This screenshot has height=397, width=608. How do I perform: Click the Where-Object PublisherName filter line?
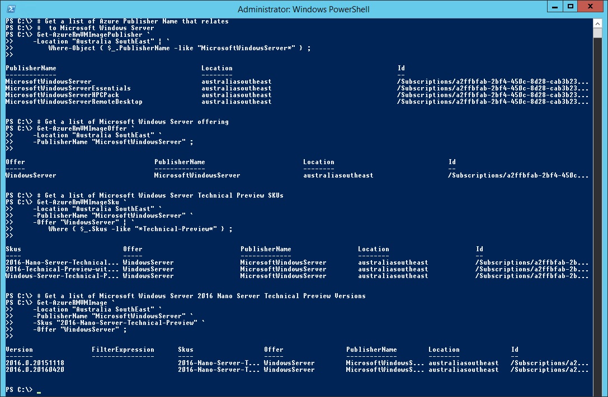point(179,48)
